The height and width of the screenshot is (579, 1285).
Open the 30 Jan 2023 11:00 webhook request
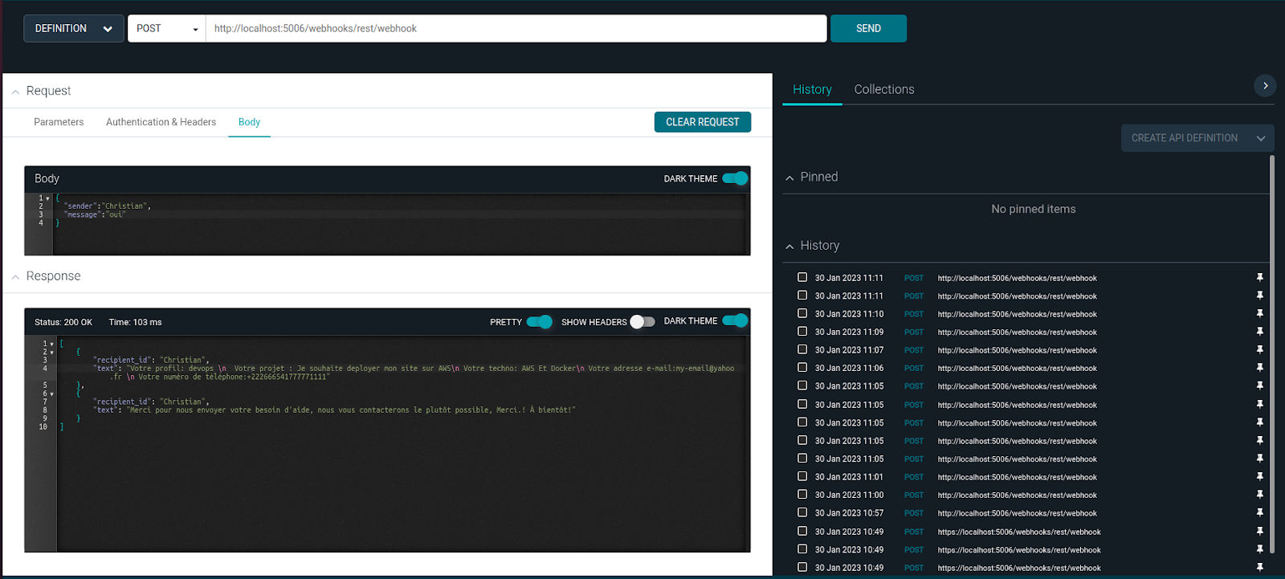1017,495
